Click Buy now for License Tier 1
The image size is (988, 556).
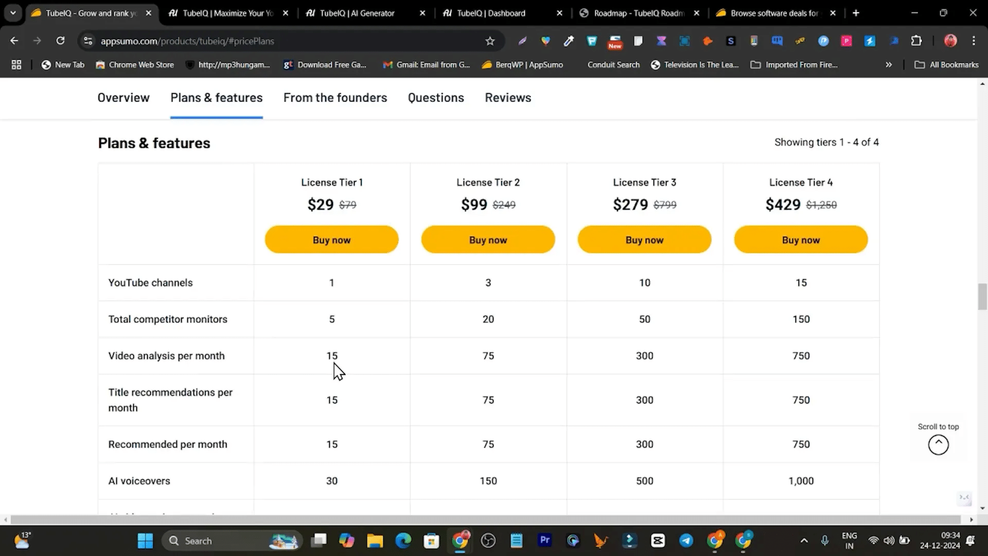(331, 240)
